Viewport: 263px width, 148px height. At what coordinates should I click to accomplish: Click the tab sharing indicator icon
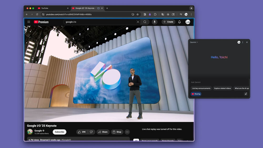[x=98, y=8]
